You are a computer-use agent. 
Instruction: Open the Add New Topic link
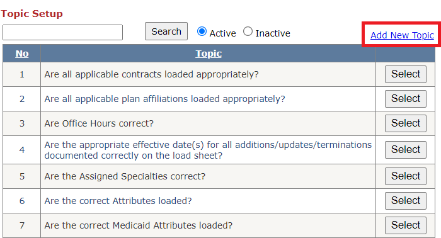(402, 35)
